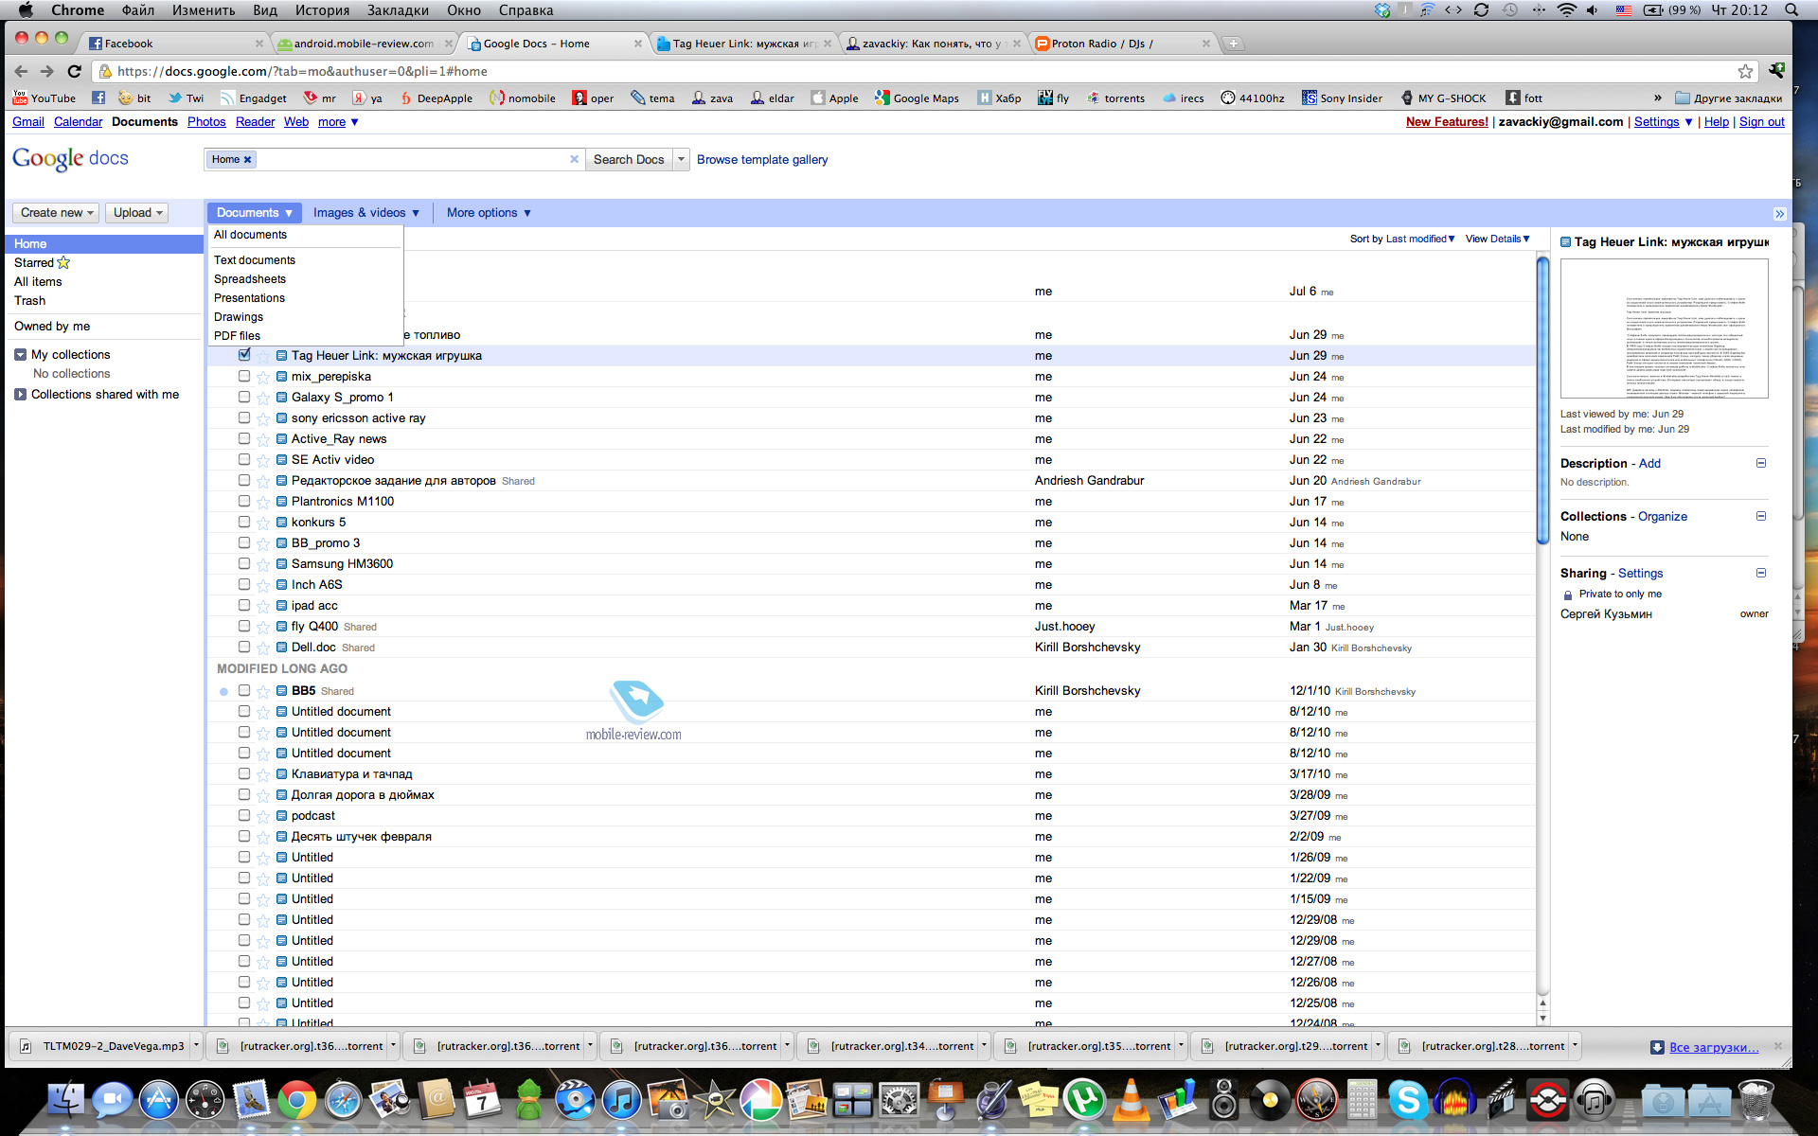This screenshot has height=1136, width=1818.
Task: Open the torrents bookmark
Action: pyautogui.click(x=1115, y=98)
